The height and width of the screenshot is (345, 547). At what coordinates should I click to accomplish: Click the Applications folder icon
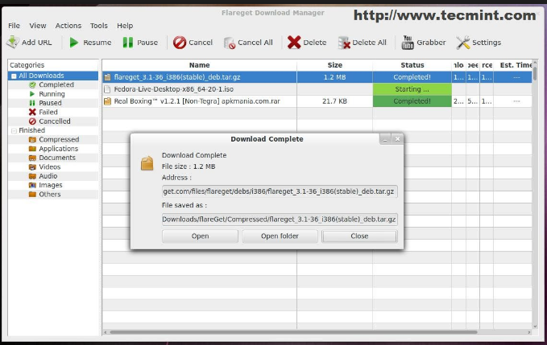click(32, 149)
